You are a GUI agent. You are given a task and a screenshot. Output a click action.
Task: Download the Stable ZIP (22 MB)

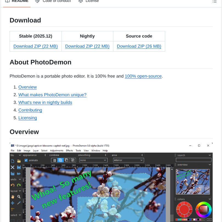point(36,46)
